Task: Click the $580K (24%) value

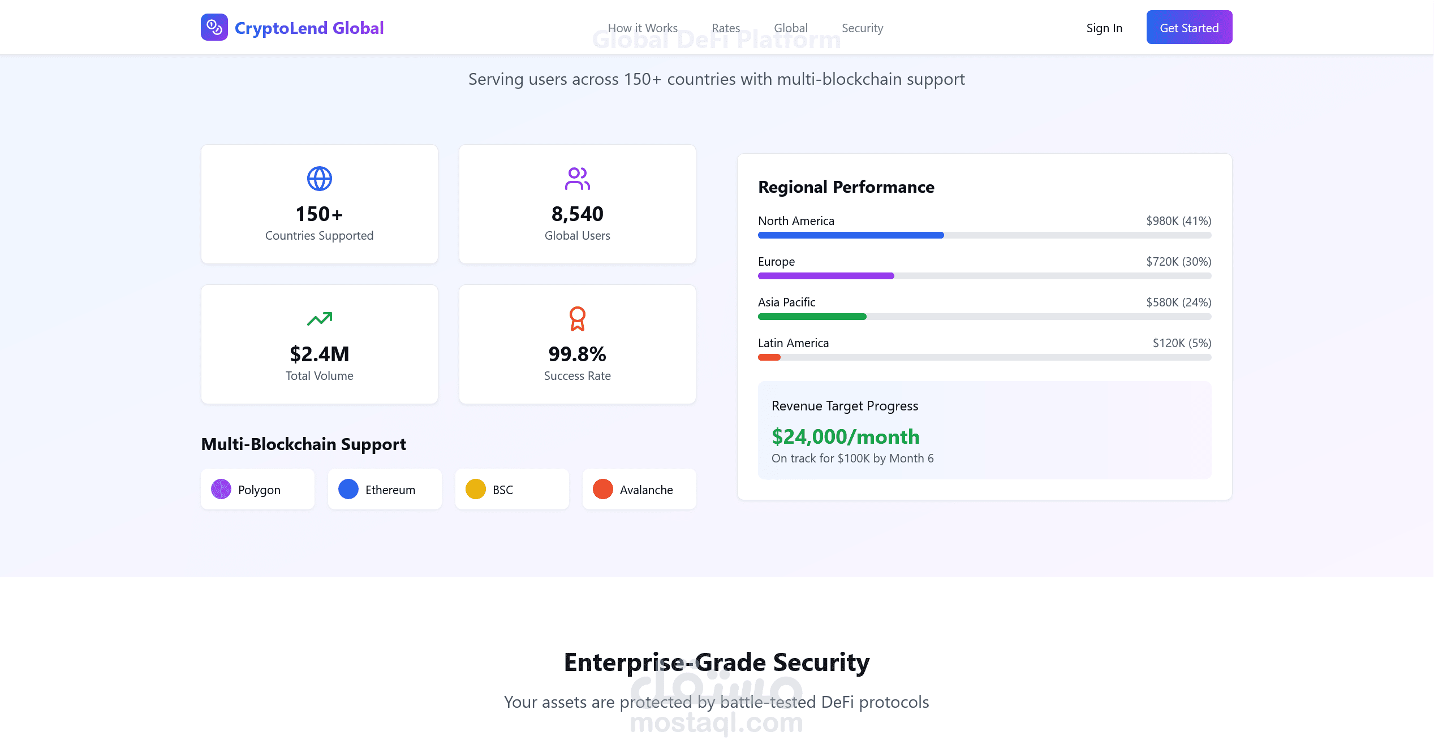Action: pyautogui.click(x=1179, y=302)
